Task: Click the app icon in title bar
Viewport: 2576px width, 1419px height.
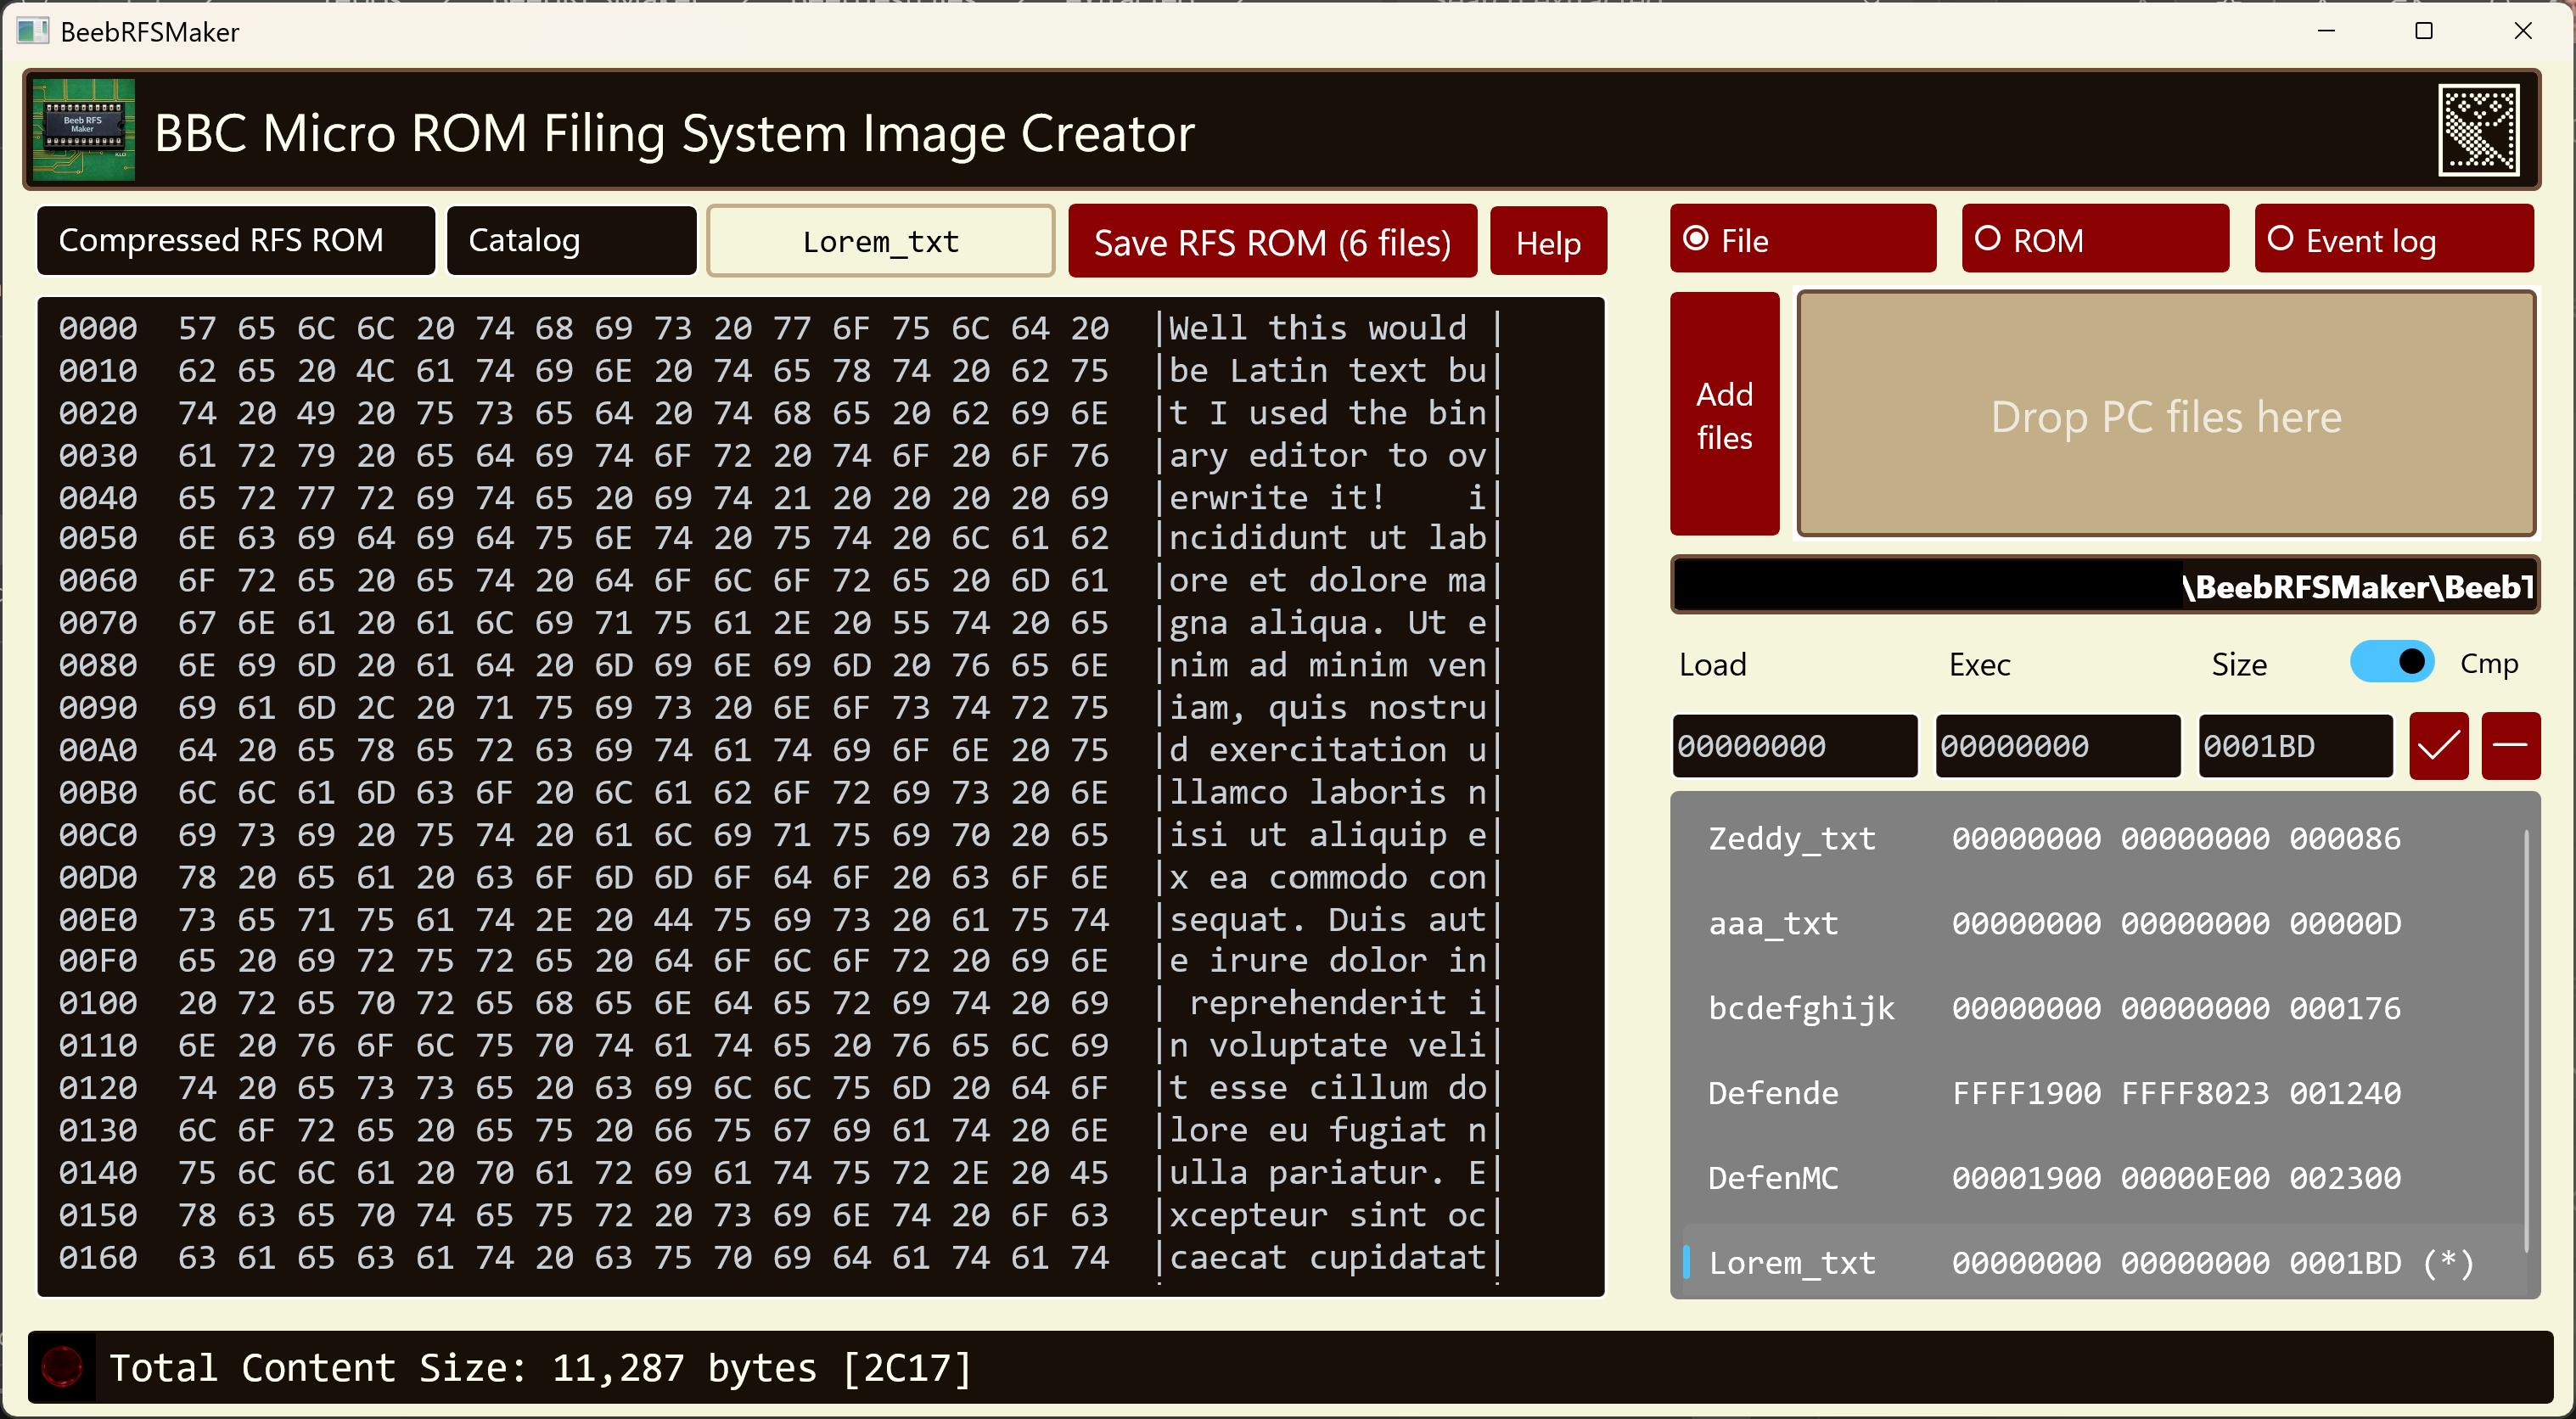Action: click(x=32, y=31)
